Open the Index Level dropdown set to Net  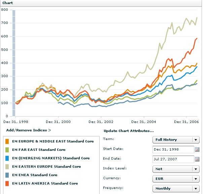176,169
